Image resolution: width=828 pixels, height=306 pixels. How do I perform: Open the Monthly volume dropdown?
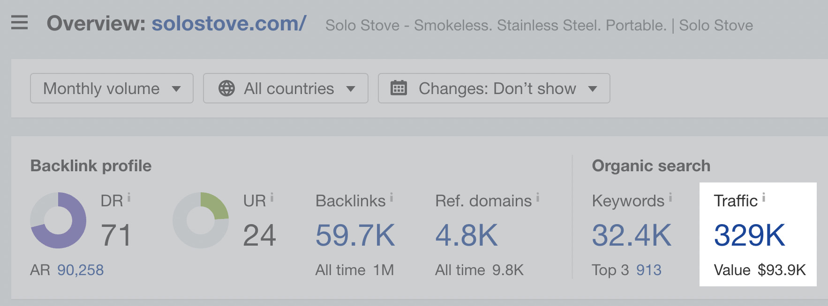point(111,88)
